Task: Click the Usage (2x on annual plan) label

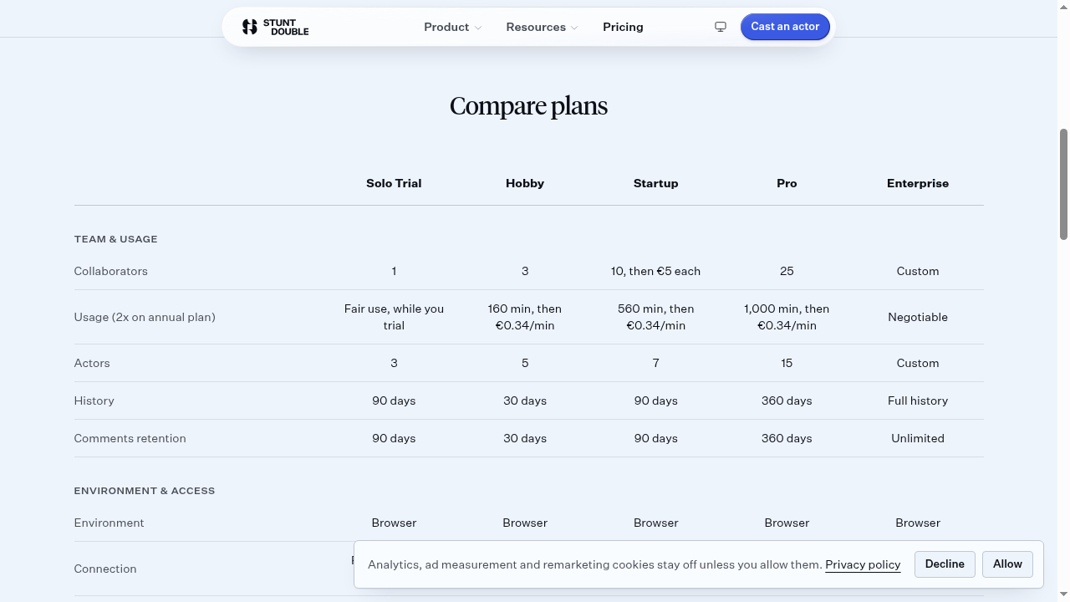Action: pyautogui.click(x=145, y=317)
